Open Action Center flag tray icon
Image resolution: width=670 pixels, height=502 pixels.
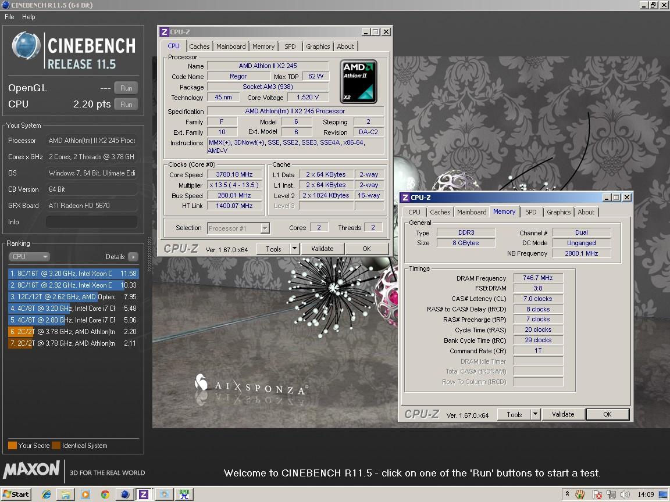597,494
